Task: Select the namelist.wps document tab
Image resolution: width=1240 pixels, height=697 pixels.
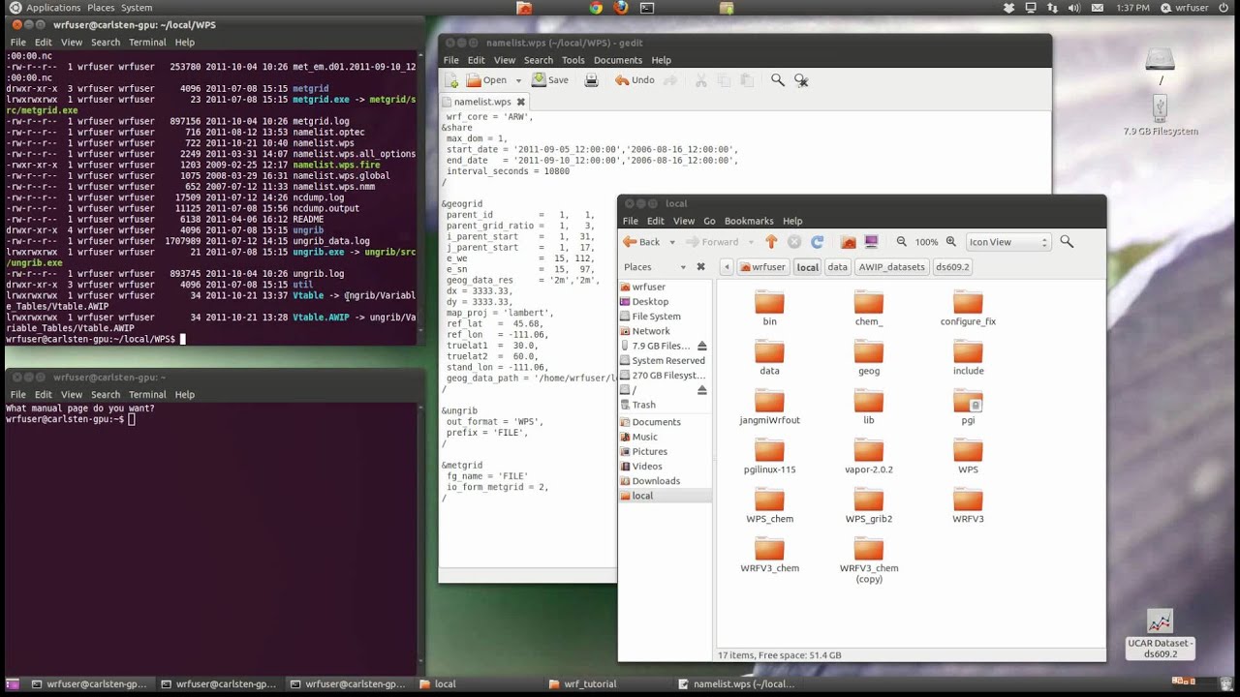Action: click(482, 102)
